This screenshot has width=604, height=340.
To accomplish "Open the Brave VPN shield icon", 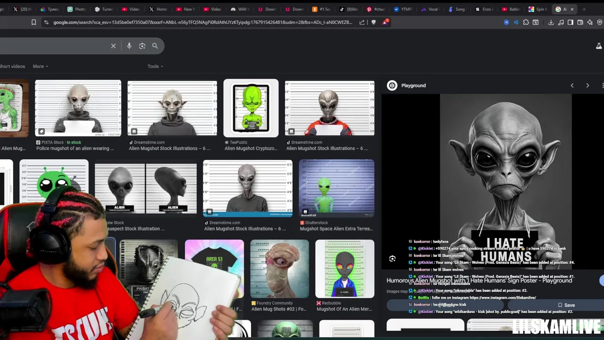I will pos(600,22).
